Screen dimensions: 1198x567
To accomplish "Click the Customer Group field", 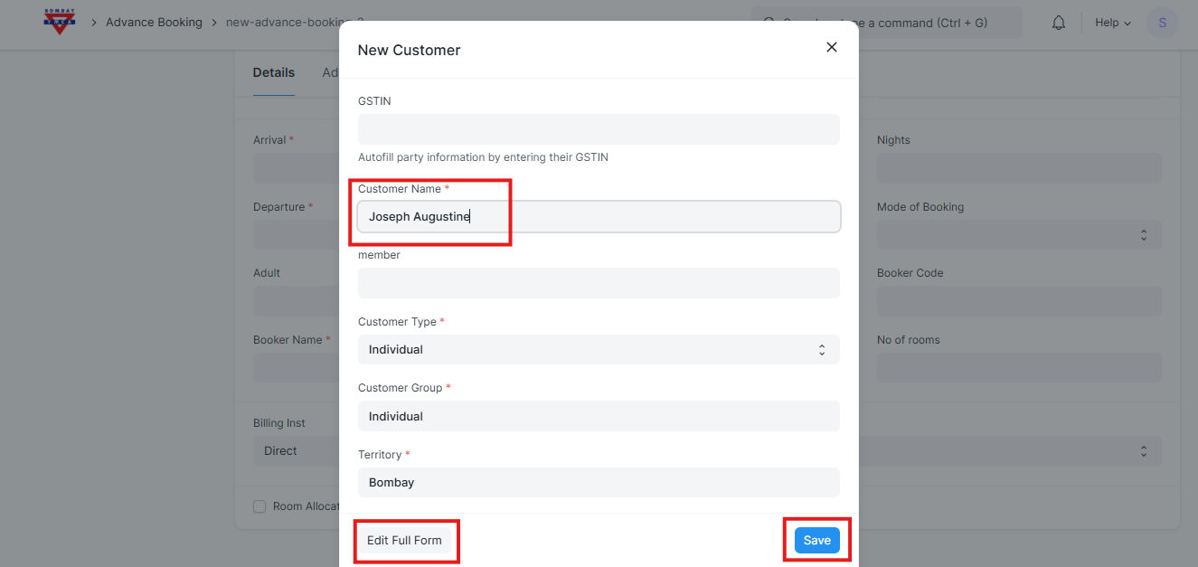I will [599, 416].
